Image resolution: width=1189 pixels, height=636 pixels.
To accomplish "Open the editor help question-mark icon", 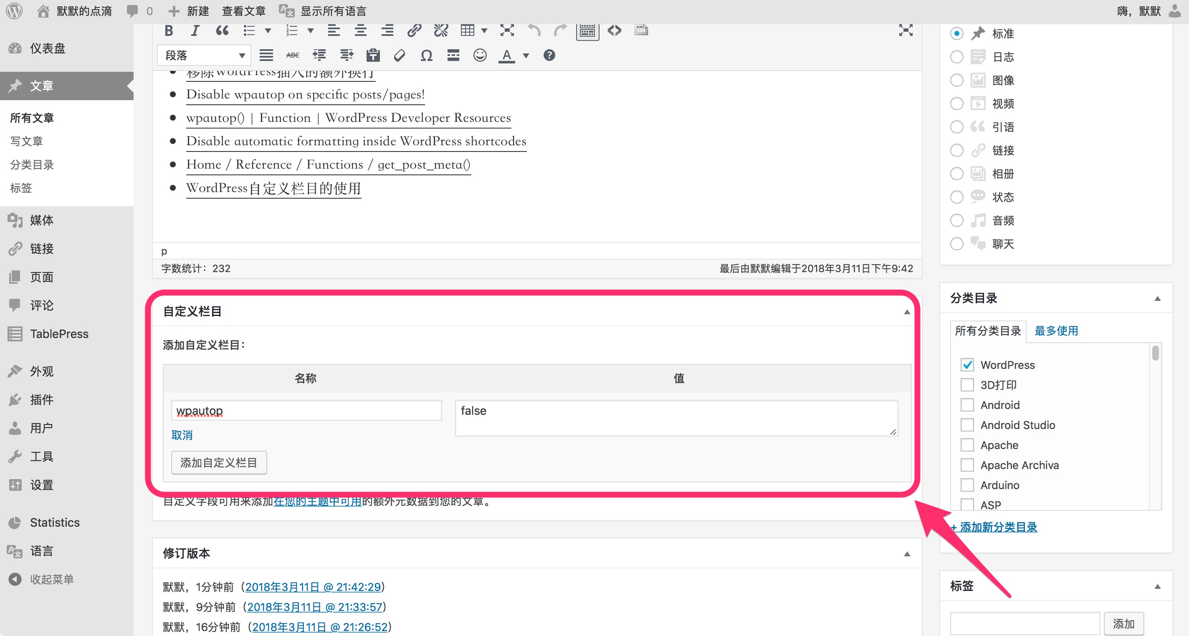I will [549, 56].
